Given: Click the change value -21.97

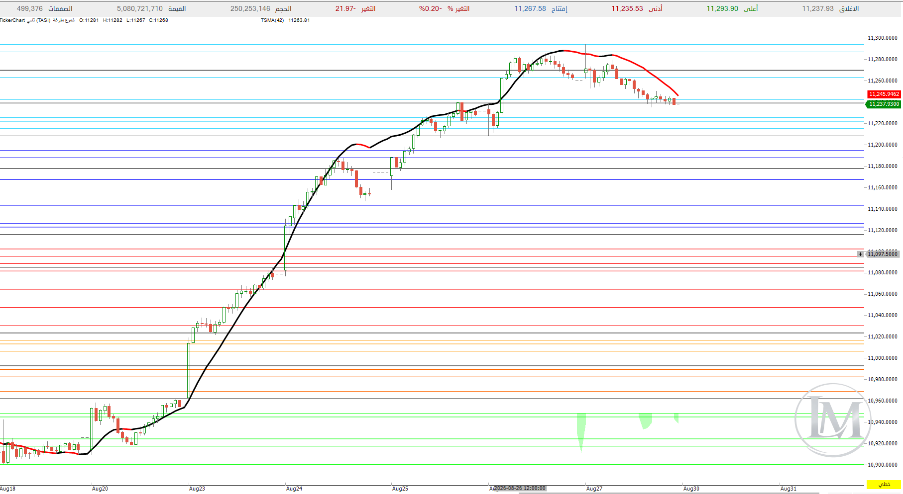Looking at the screenshot, I should click(345, 9).
